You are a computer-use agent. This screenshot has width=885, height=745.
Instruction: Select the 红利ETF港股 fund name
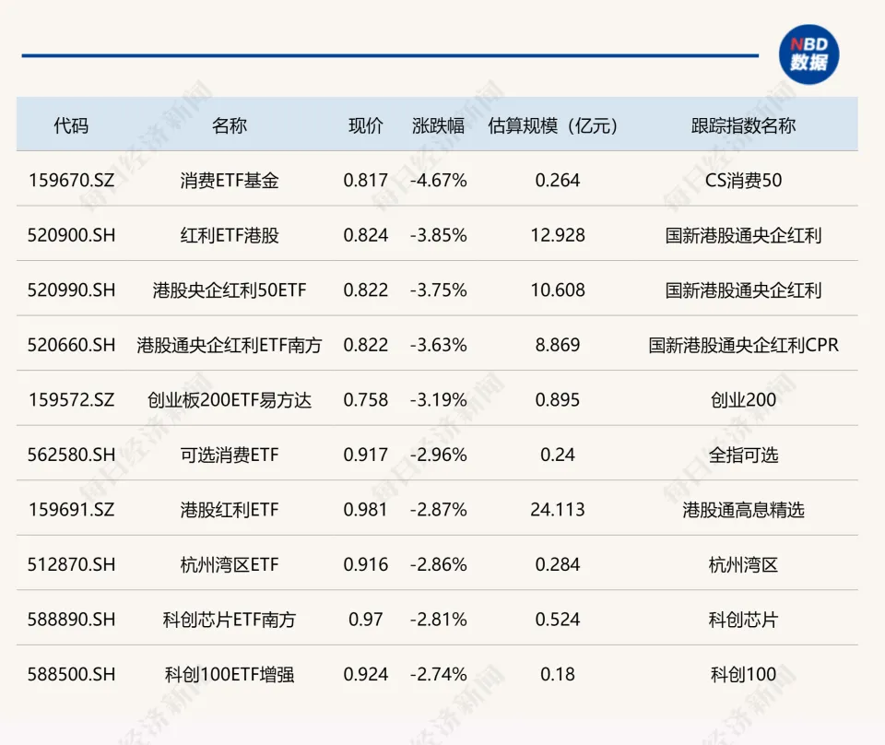229,235
